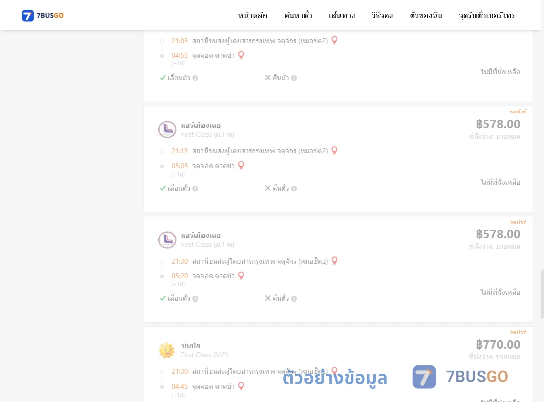
Task: Click map pin beside 04:55 arrival stop
Action: point(241,55)
